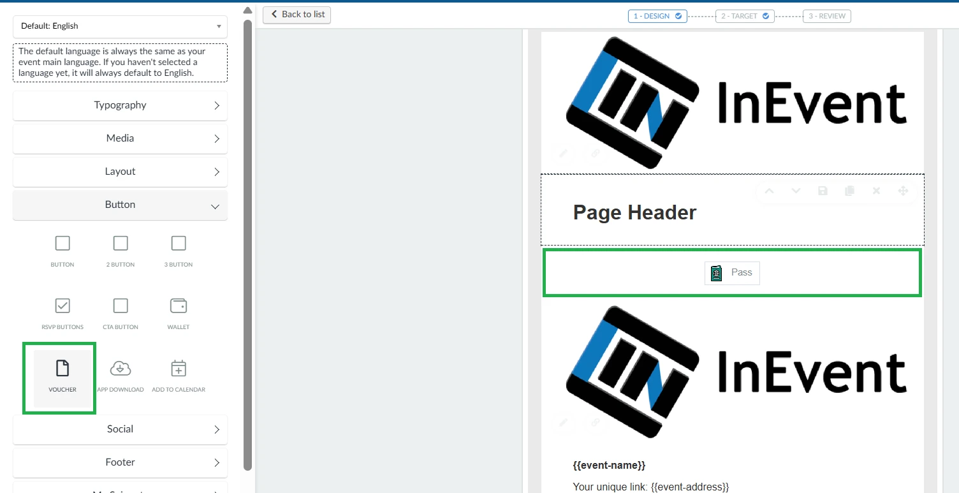Open link icon on lower logo
This screenshot has height=493, width=959.
595,422
